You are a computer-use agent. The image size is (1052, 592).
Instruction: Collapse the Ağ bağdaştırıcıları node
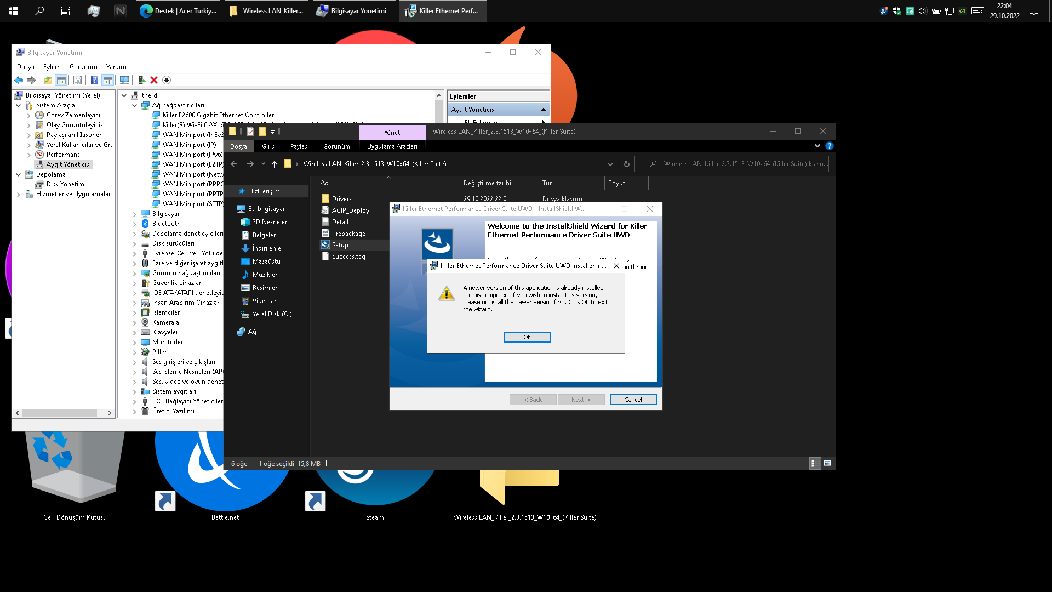(135, 105)
